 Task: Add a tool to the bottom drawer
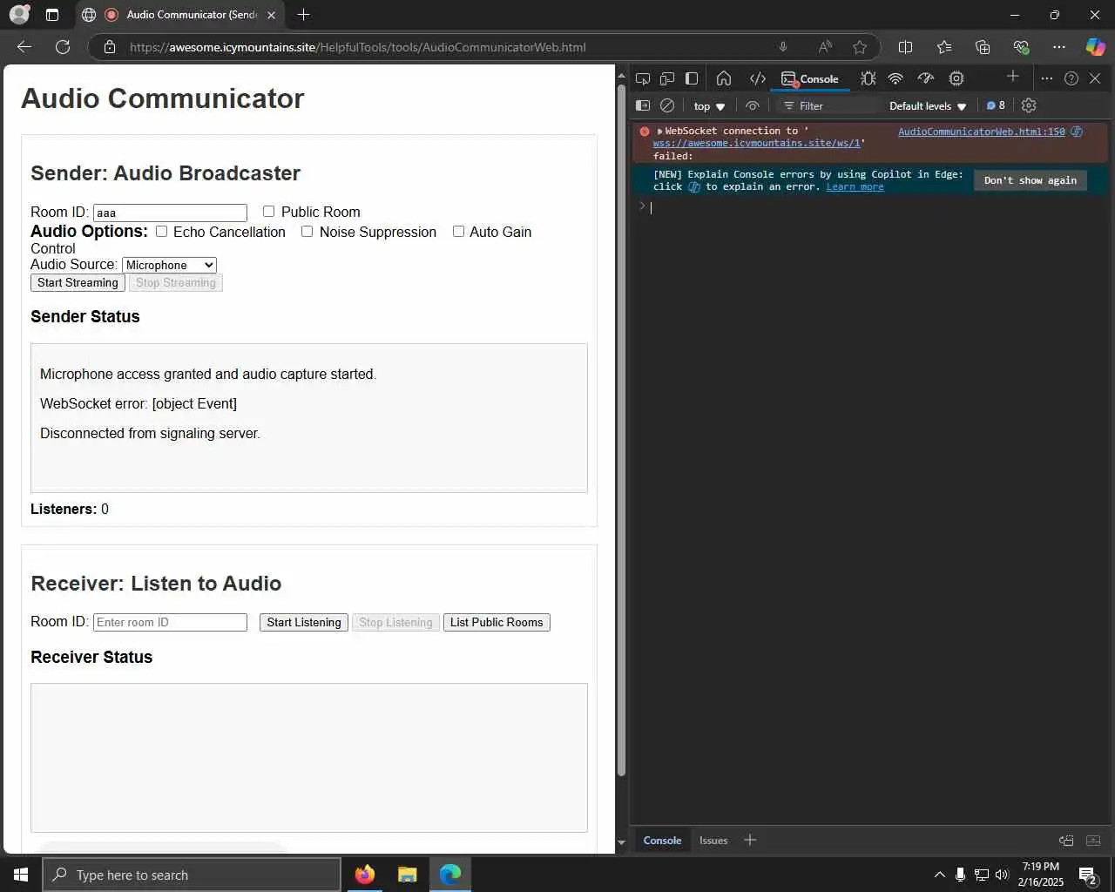tap(750, 840)
